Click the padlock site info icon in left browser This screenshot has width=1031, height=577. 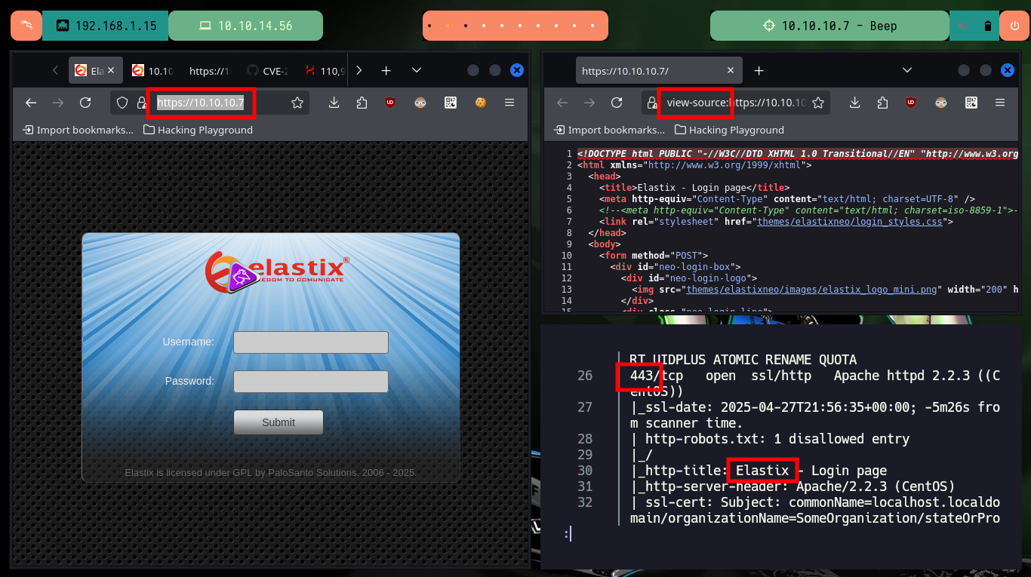tap(141, 103)
